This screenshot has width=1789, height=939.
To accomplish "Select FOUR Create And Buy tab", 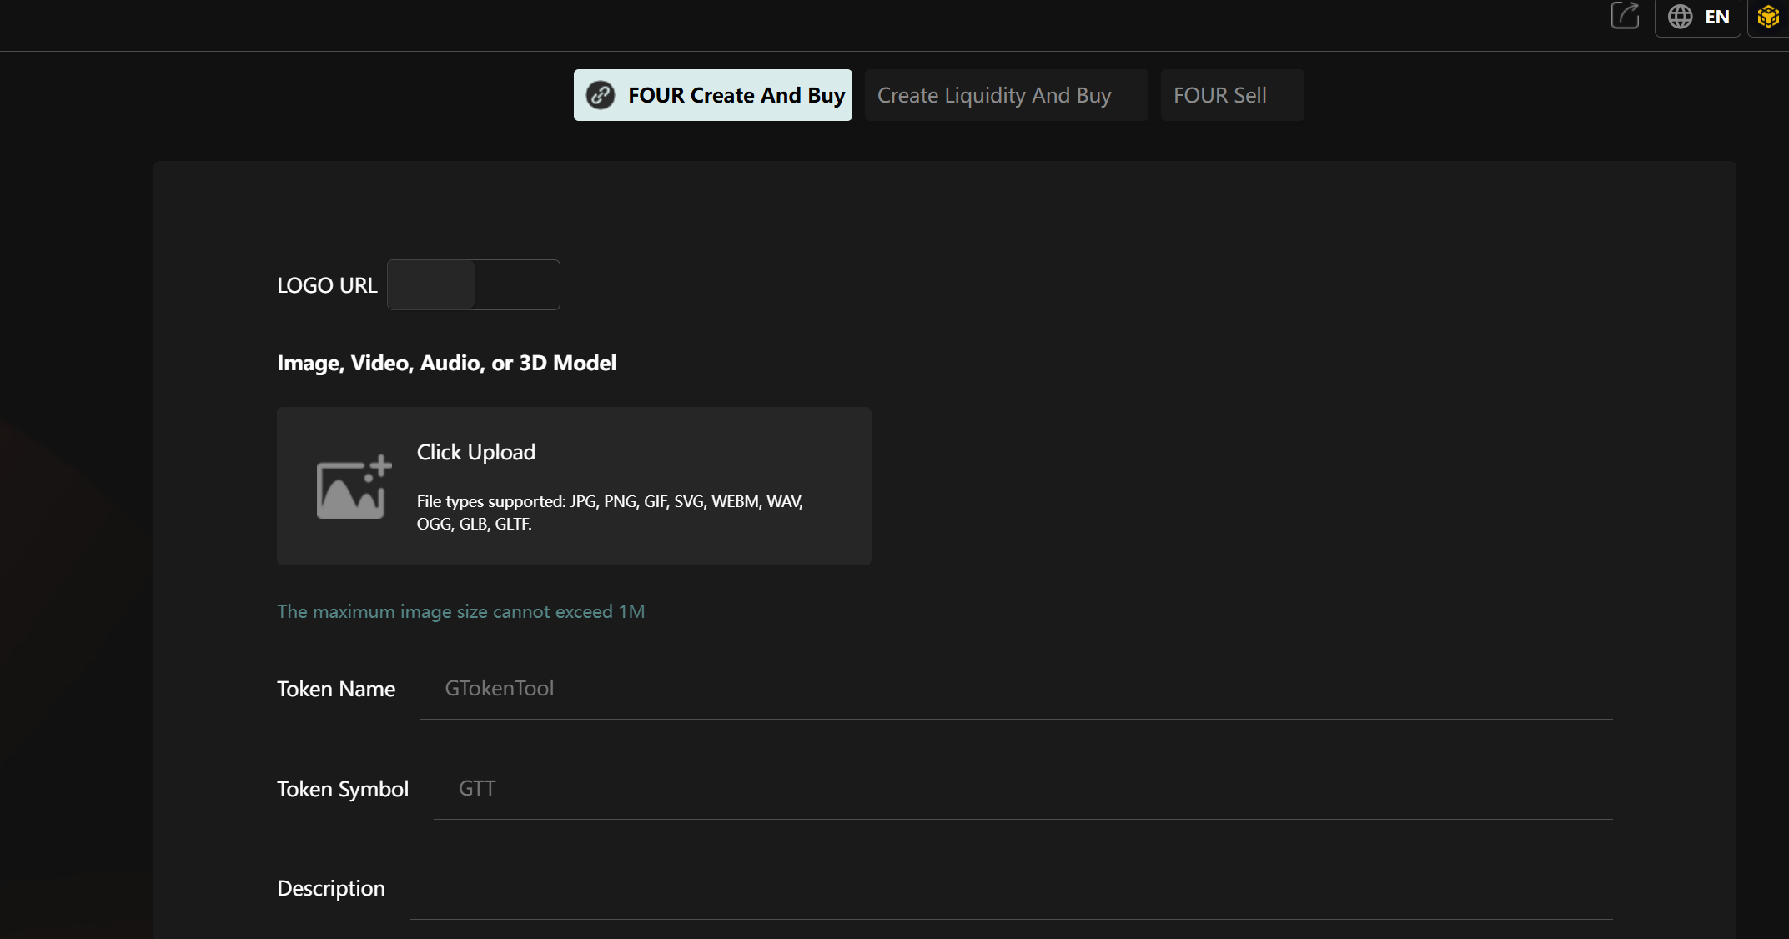I will (x=736, y=95).
